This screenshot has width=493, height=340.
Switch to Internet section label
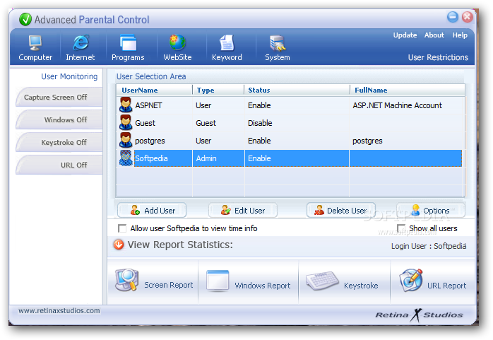[81, 57]
